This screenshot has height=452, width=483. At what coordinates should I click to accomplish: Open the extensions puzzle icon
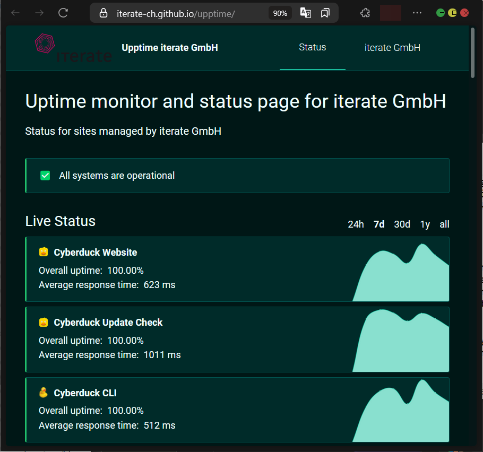pos(365,13)
